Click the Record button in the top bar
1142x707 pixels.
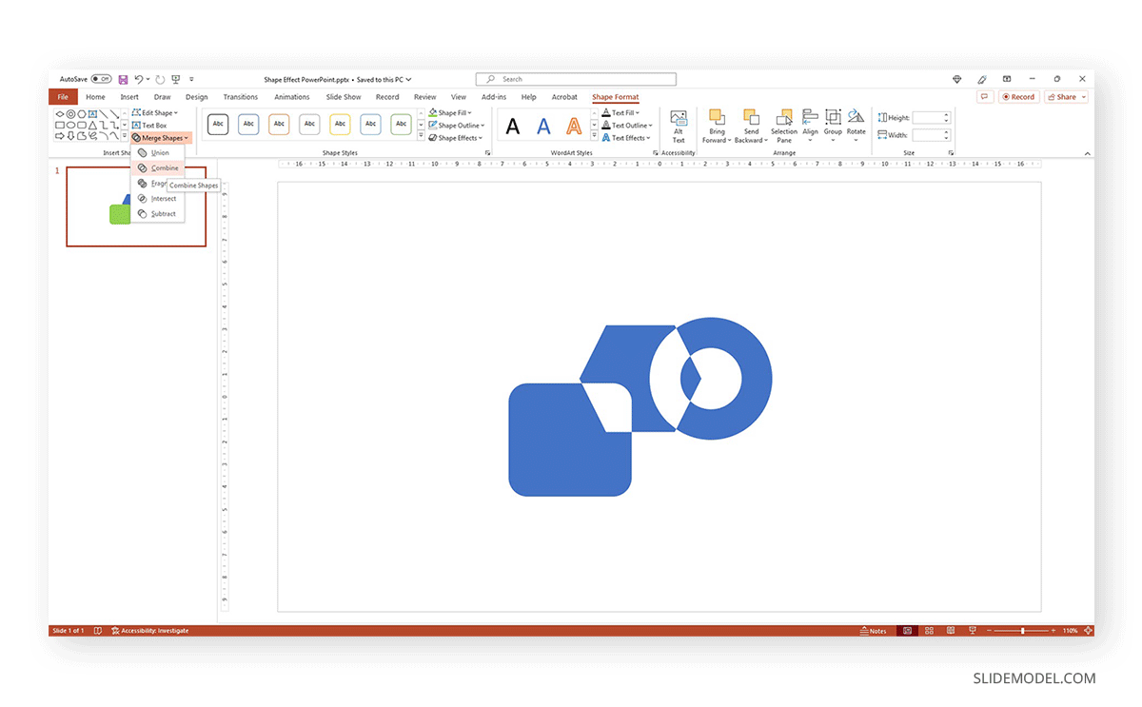(1019, 96)
